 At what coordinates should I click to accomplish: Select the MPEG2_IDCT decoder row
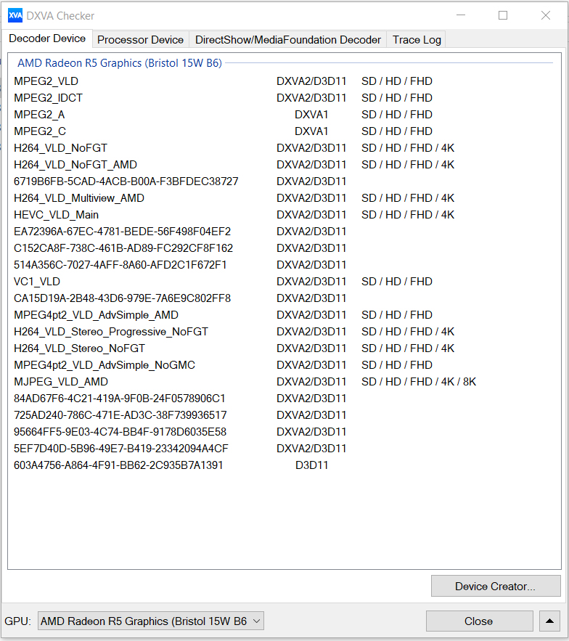point(49,98)
